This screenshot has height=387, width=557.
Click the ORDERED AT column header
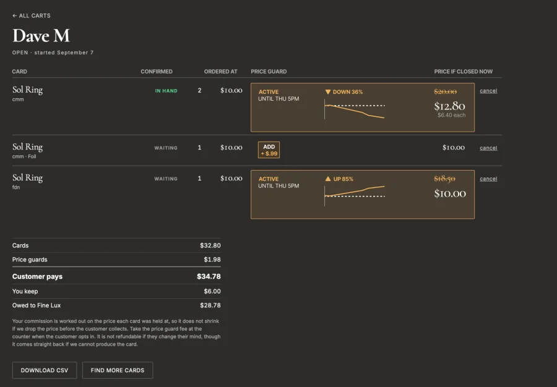point(220,71)
